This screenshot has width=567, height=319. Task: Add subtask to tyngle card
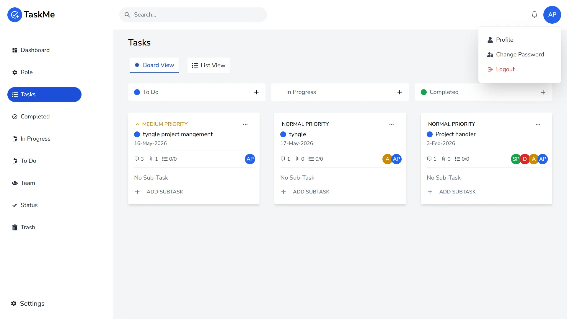(x=305, y=192)
